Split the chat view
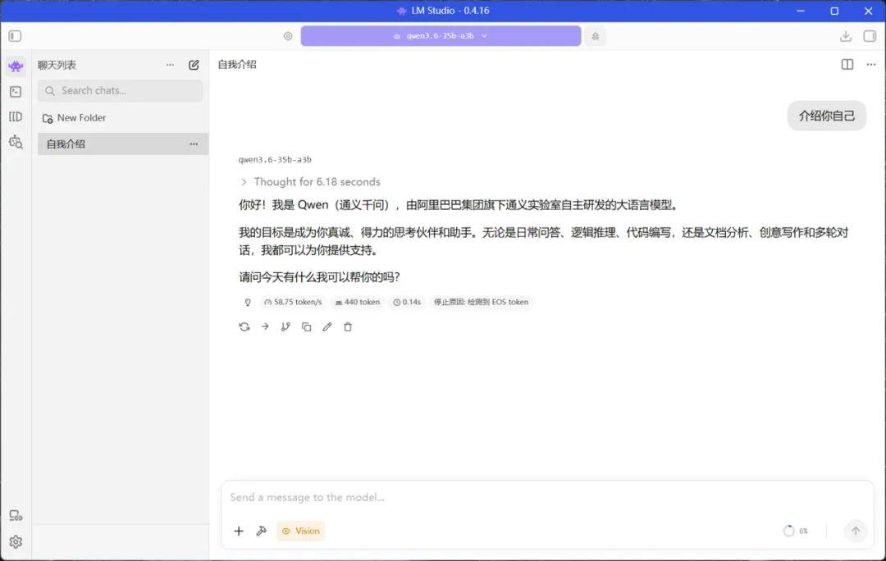Screen dimensions: 886x561 [847, 65]
